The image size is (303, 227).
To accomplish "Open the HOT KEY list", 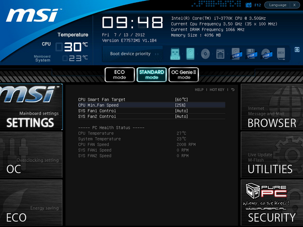I will (x=217, y=89).
